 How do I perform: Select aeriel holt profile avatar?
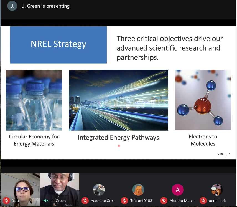[x=217, y=190]
